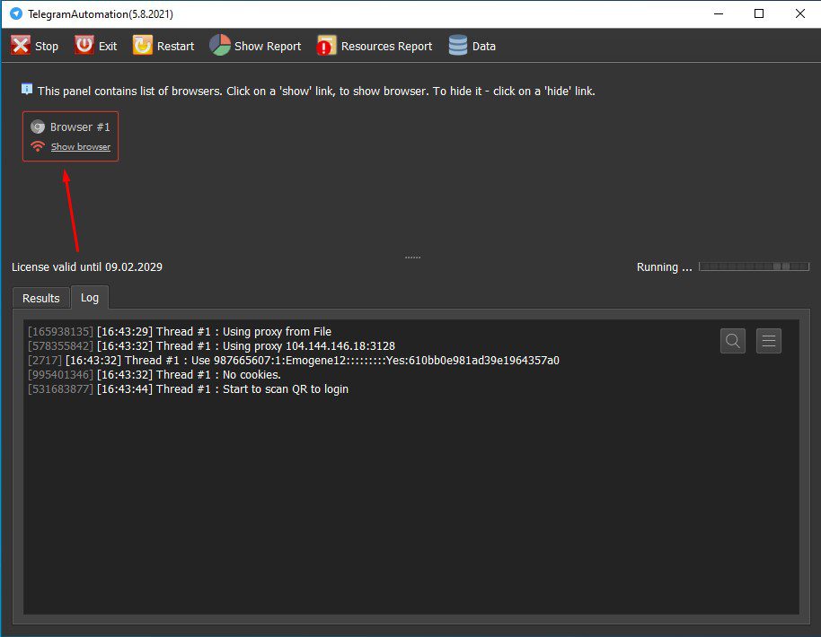This screenshot has height=637, width=821.
Task: Open the Data database icon
Action: click(457, 46)
